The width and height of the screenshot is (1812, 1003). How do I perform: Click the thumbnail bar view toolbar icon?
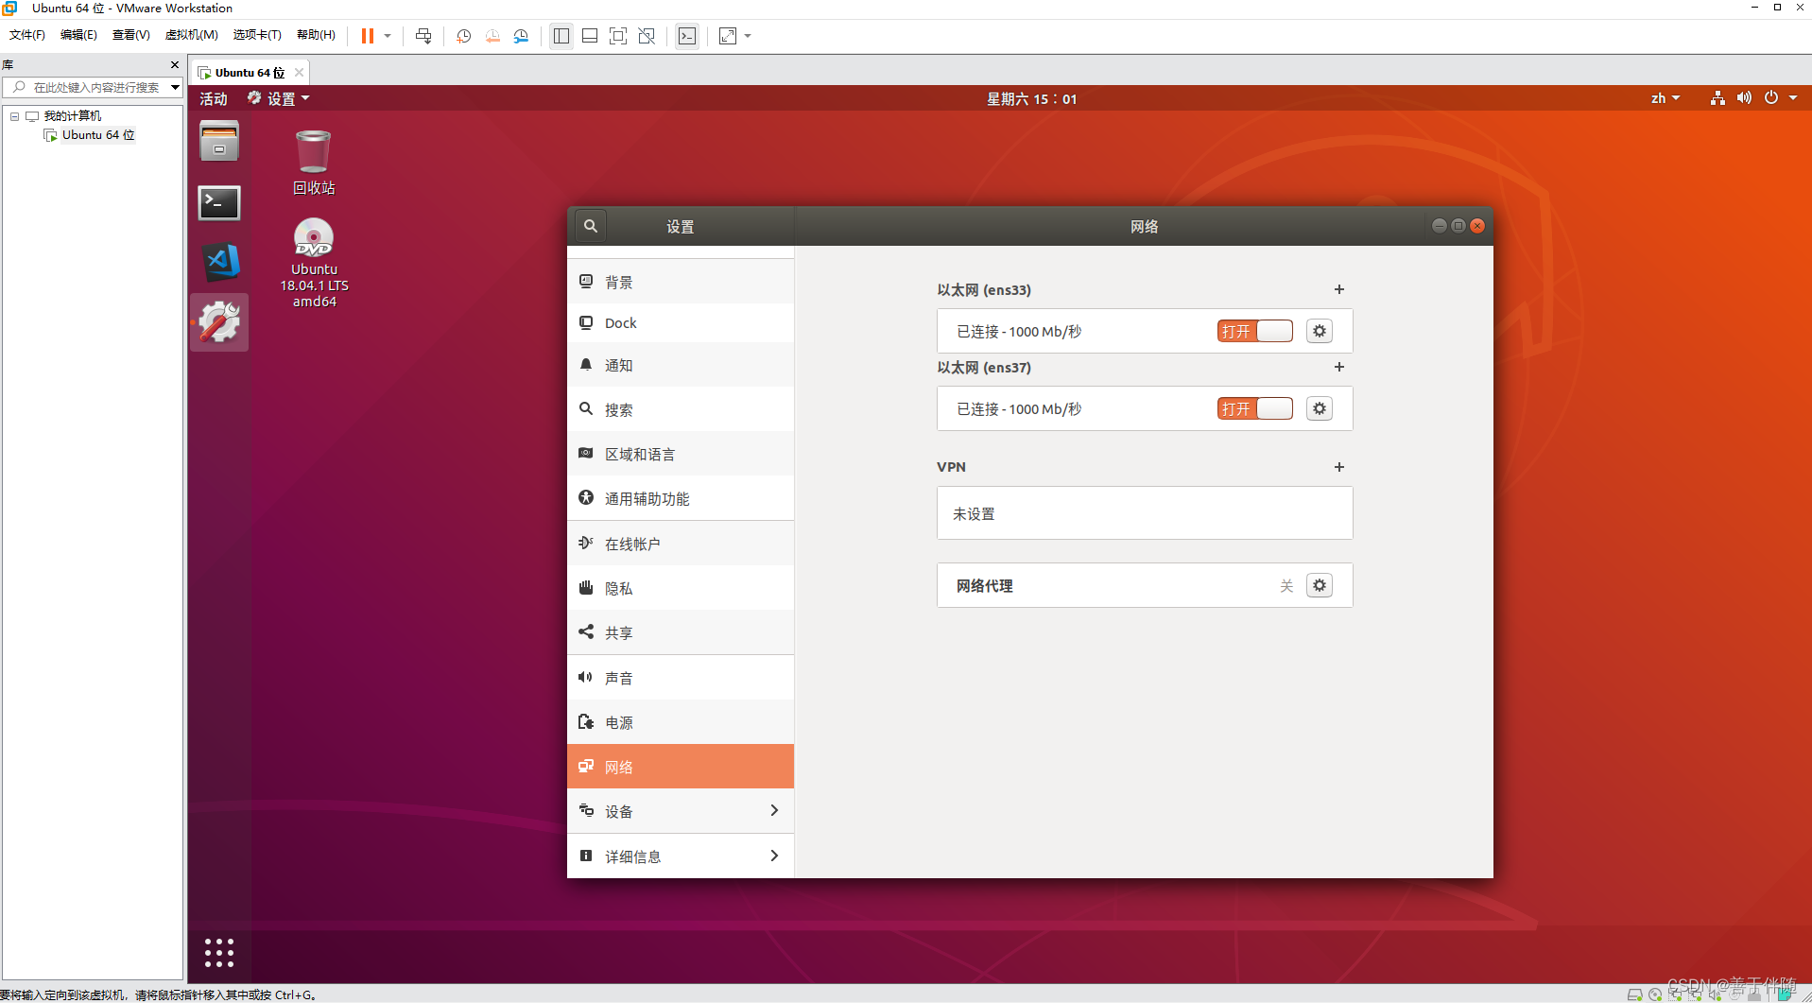590,36
